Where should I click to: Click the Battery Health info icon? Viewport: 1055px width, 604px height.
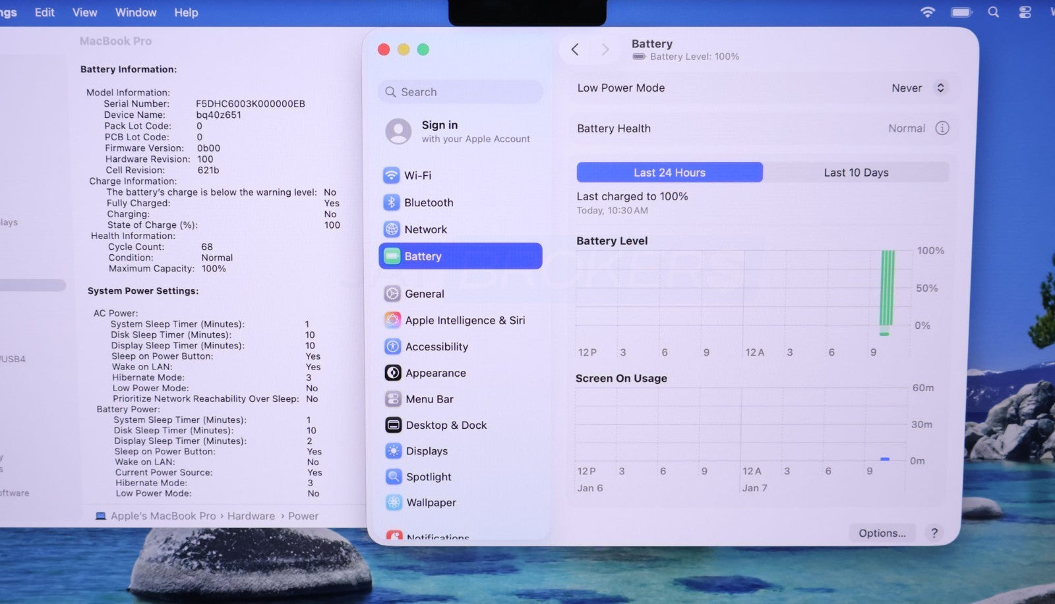[942, 128]
